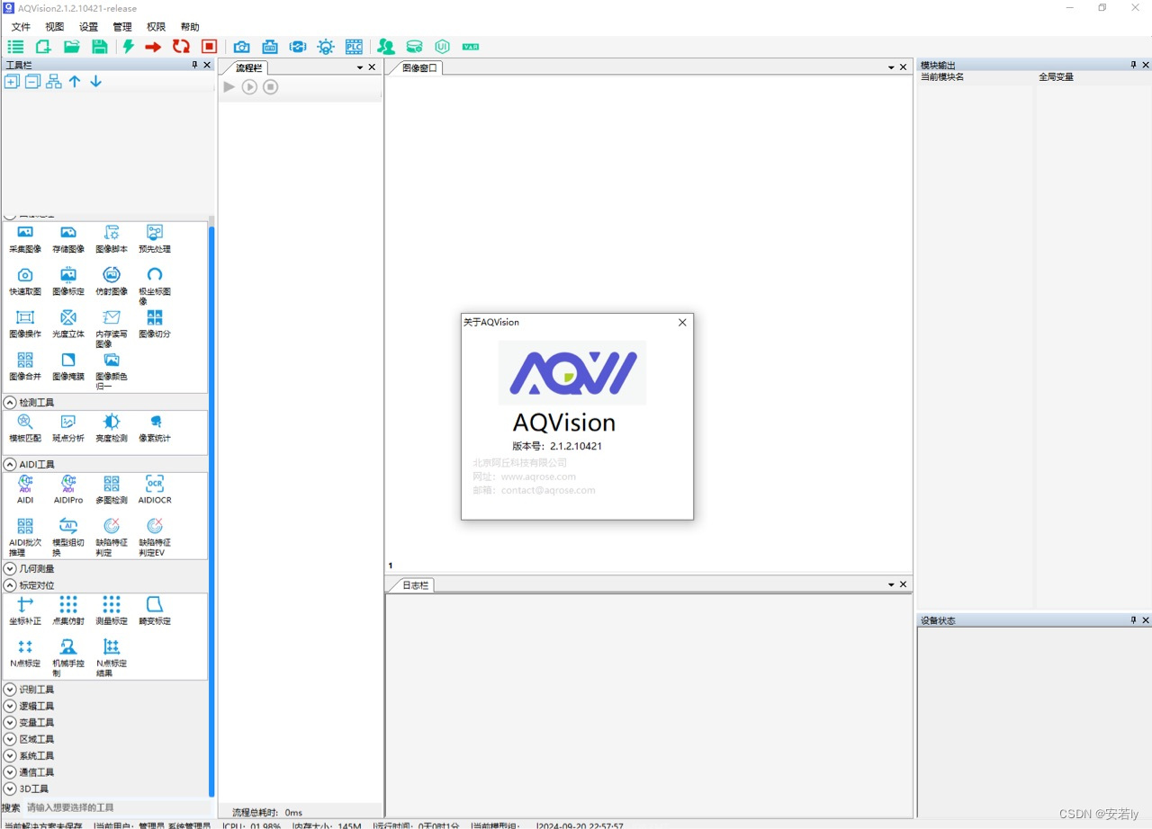Click the expand-all plus icon in 工具栏

click(12, 82)
